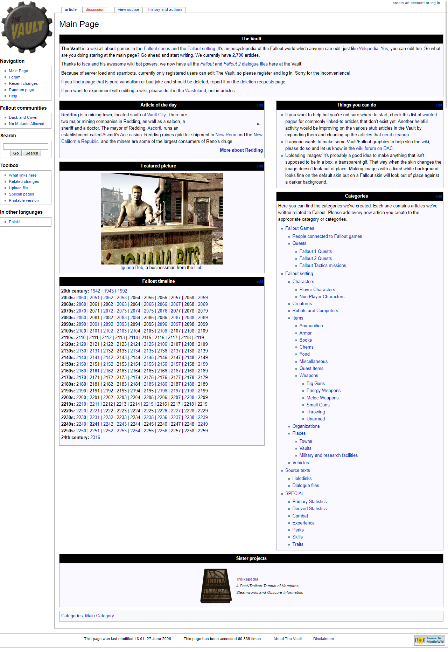Click The Vault gear logo
This screenshot has height=652, width=448.
coord(27,28)
